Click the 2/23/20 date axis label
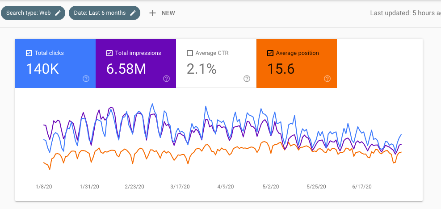 (134, 187)
